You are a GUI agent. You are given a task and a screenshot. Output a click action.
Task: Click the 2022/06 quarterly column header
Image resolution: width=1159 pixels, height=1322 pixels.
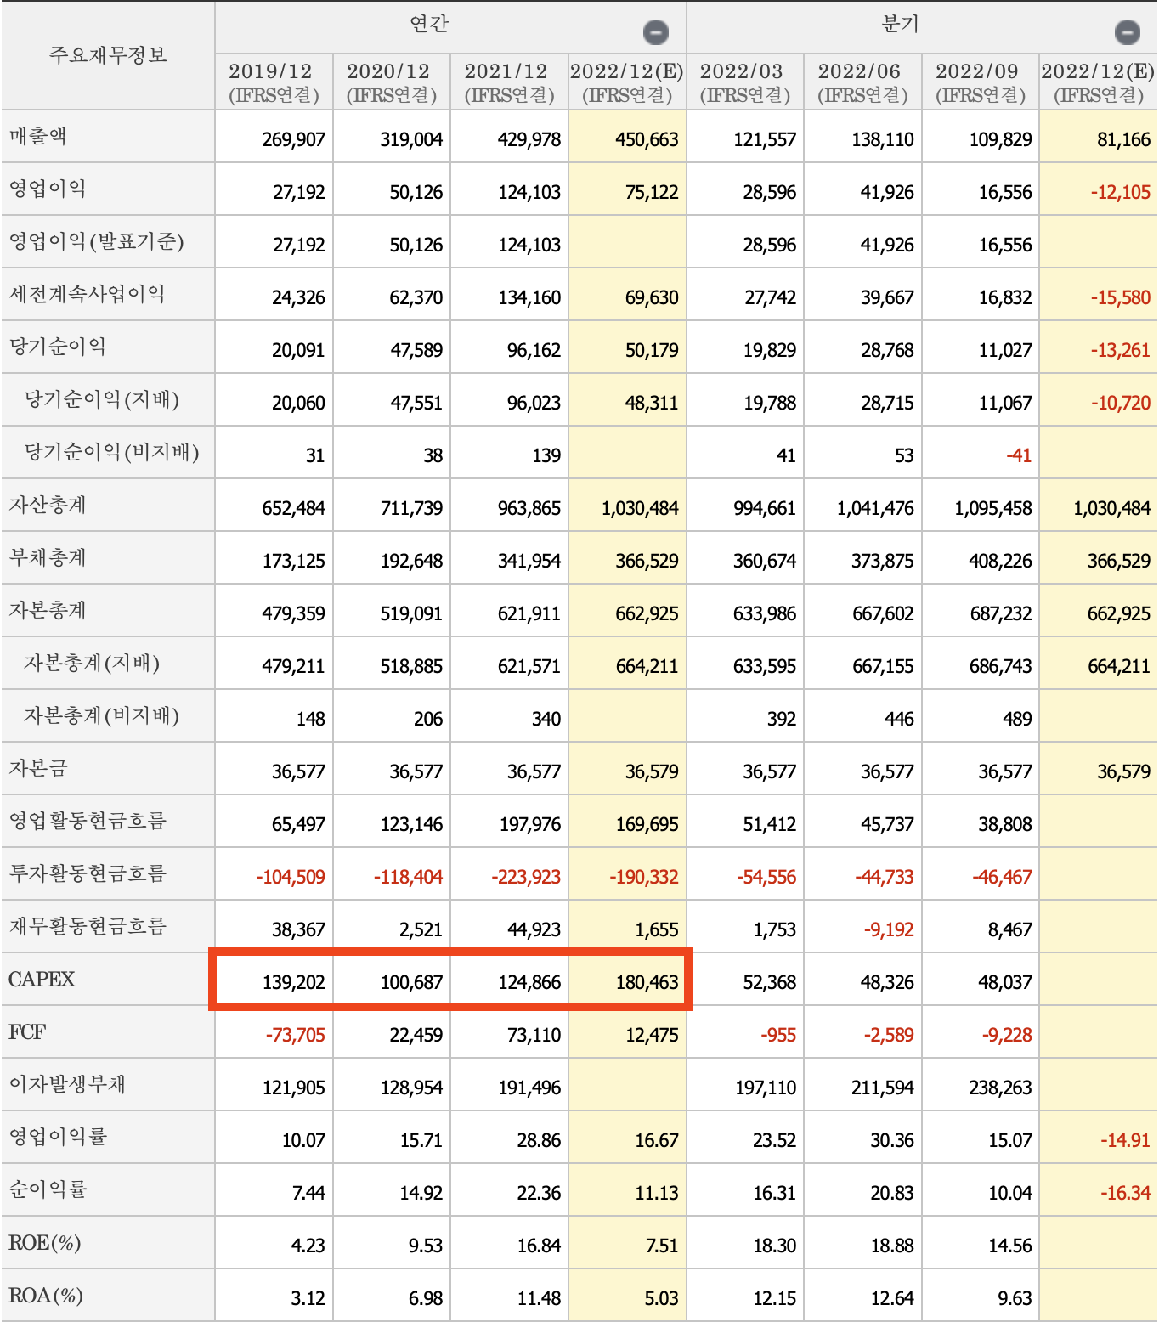862,82
